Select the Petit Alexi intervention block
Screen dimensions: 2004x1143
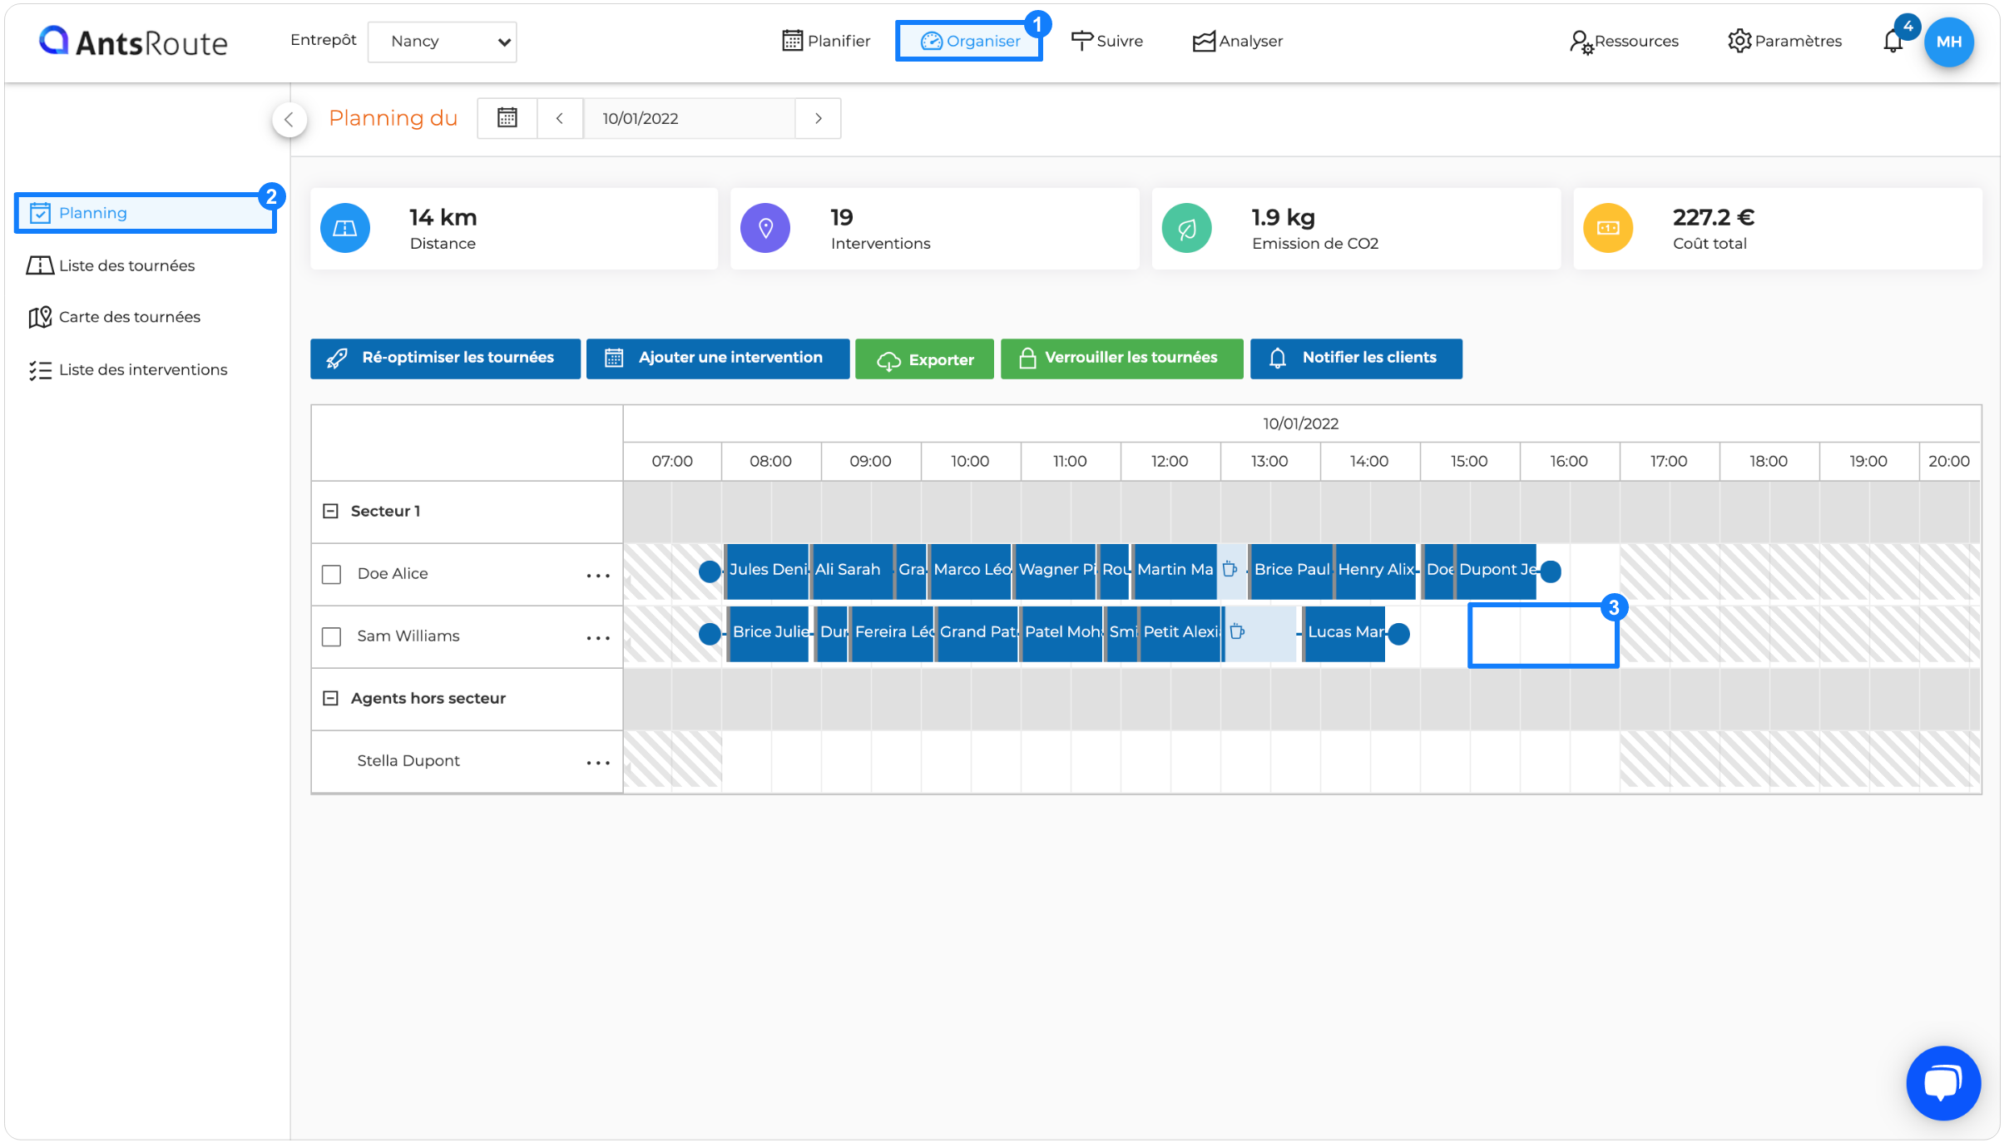click(1180, 633)
